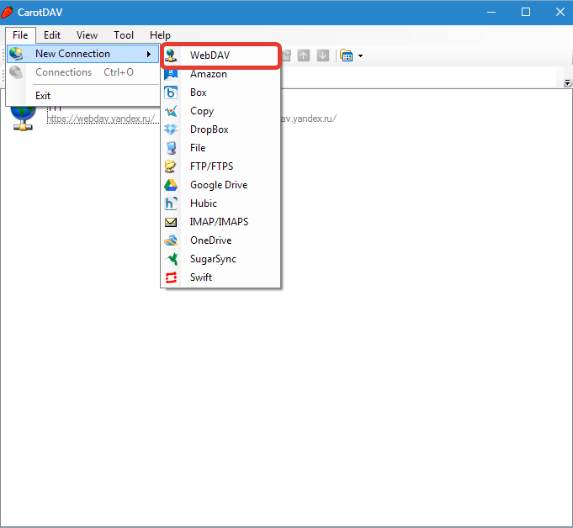The height and width of the screenshot is (528, 573).
Task: Select New Connection in the File menu
Action: [83, 54]
